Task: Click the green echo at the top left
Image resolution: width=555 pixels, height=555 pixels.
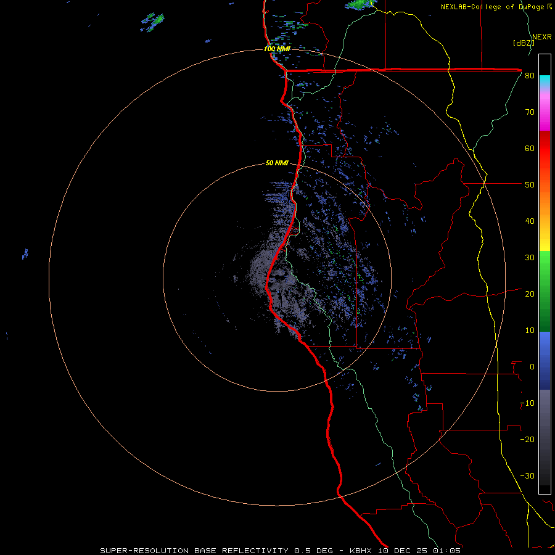Action: pos(153,23)
